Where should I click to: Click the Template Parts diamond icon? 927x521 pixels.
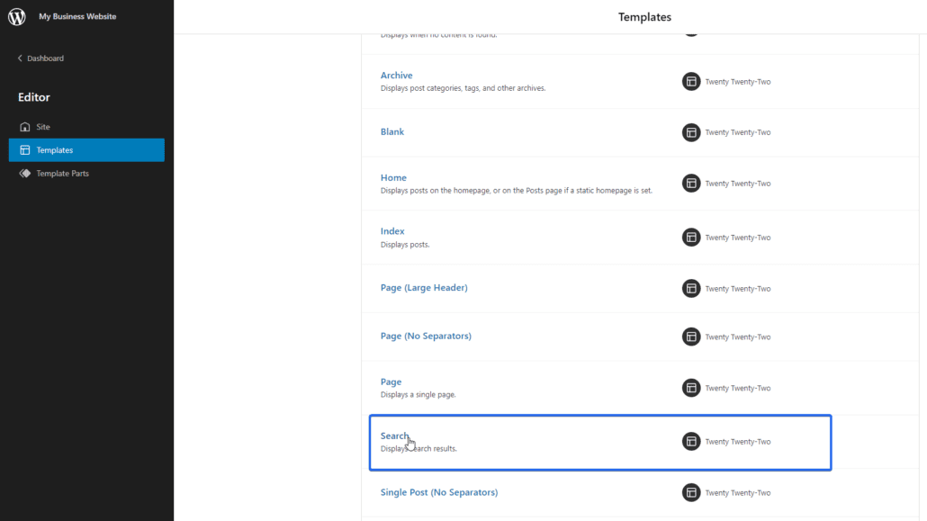[x=25, y=174]
